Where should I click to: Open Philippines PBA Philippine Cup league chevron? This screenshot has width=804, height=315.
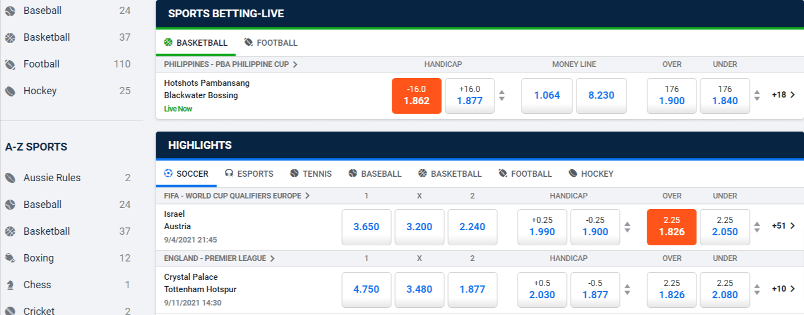295,64
